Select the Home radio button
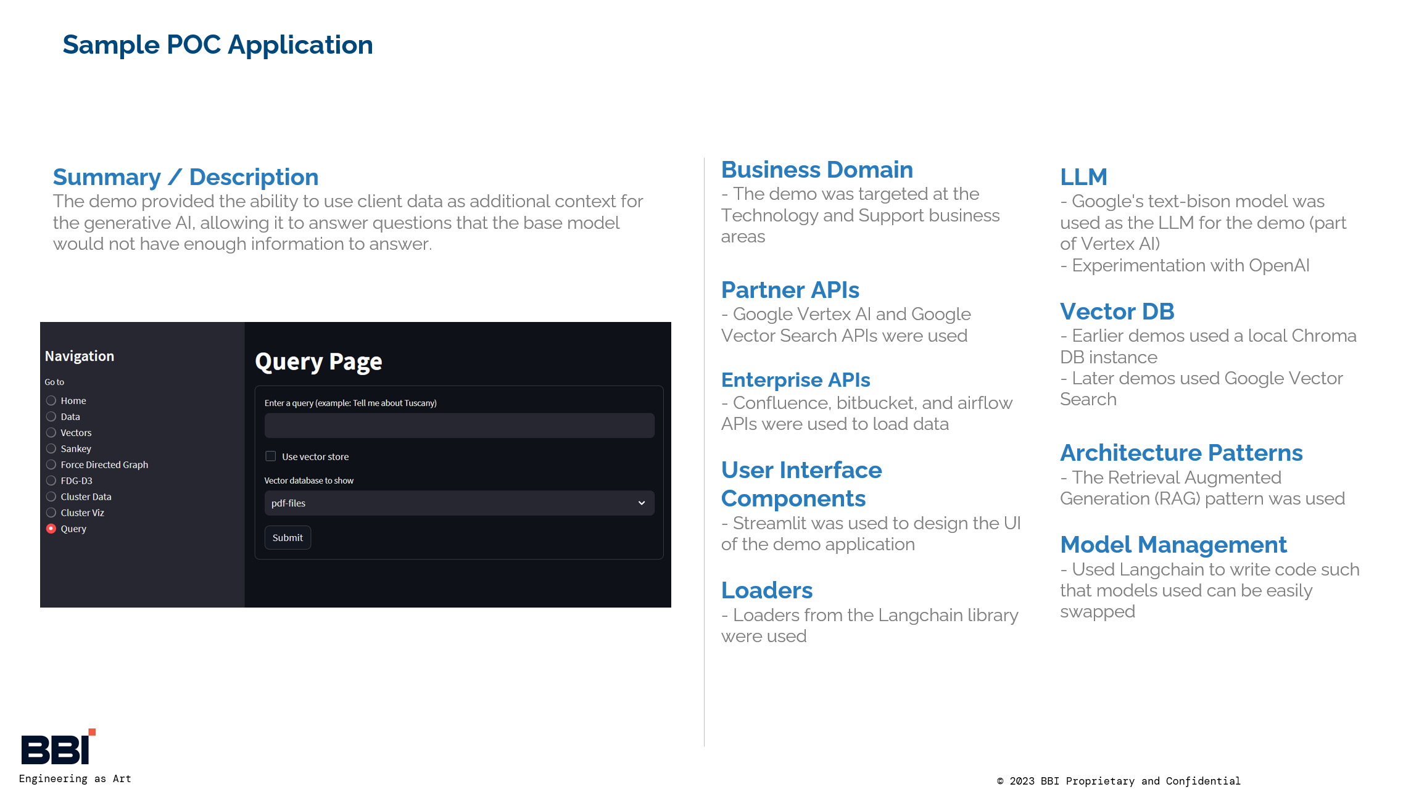Image resolution: width=1411 pixels, height=792 pixels. (51, 401)
